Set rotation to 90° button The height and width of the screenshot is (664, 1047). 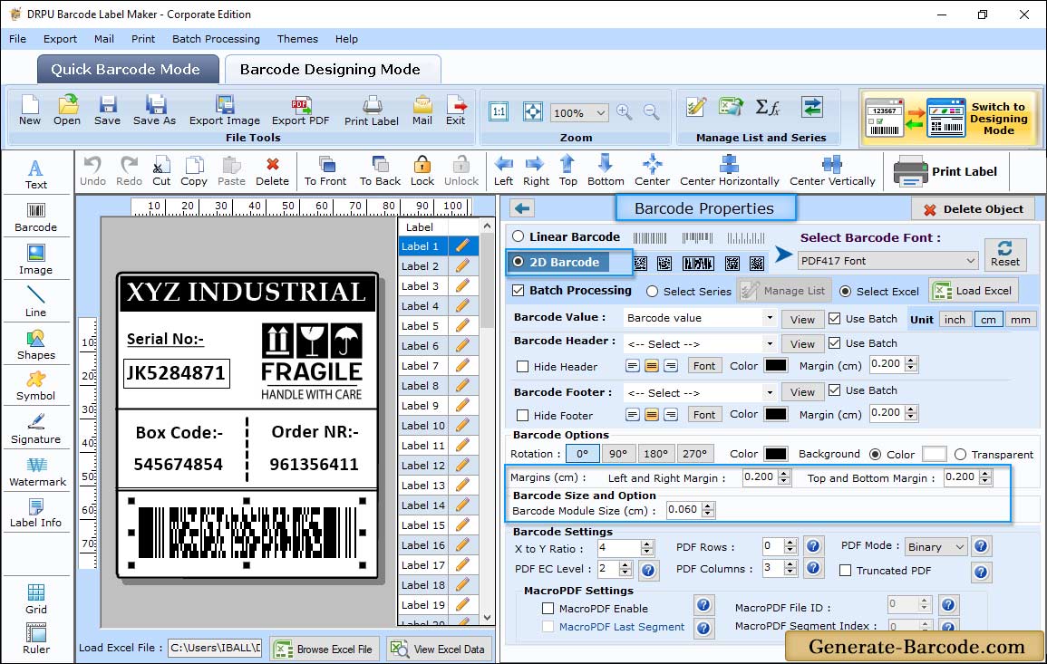pos(618,454)
